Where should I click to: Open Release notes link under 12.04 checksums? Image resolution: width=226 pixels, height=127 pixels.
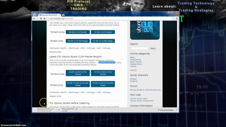[x=55, y=96]
